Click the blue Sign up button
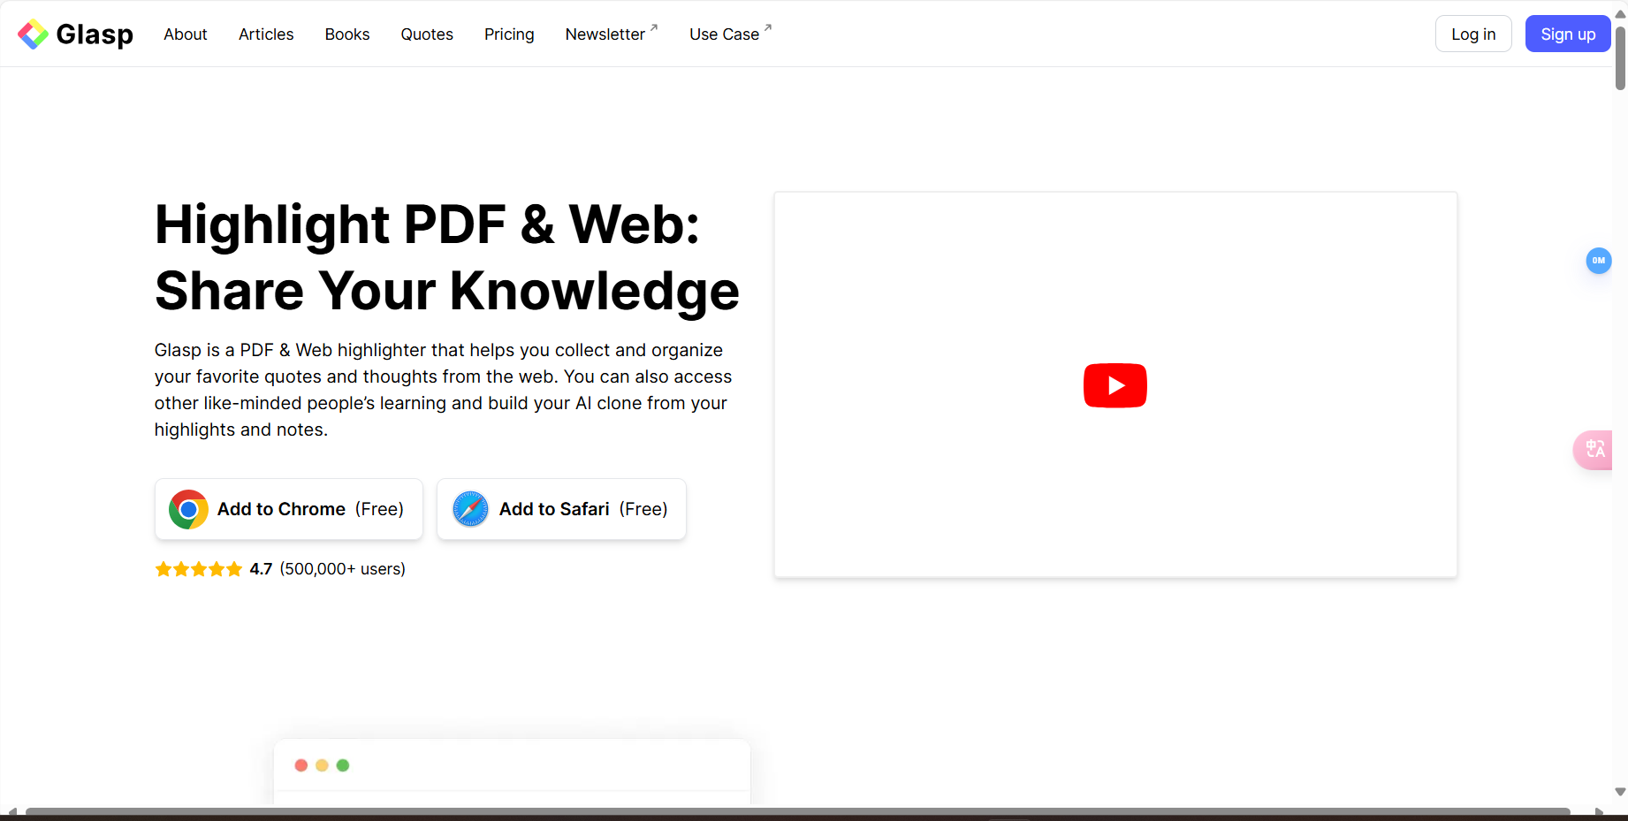The image size is (1628, 821). click(x=1567, y=34)
